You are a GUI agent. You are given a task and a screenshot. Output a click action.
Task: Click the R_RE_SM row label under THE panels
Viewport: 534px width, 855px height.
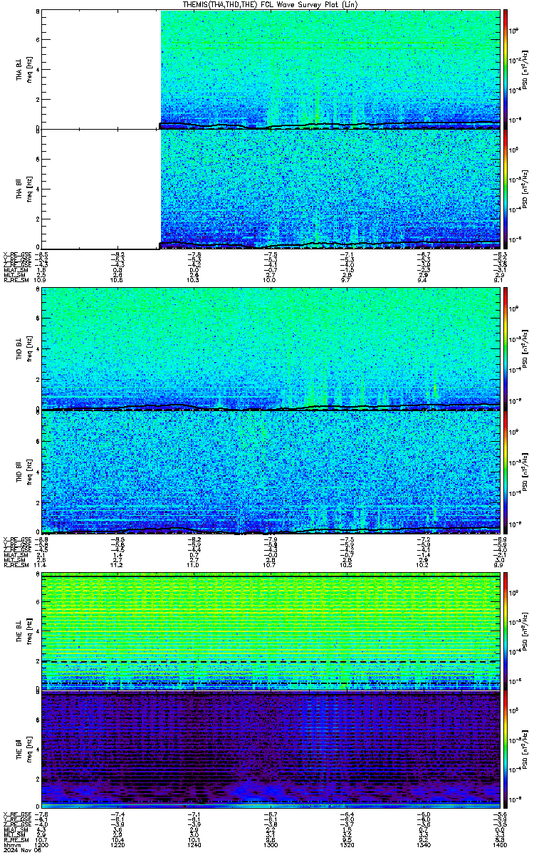[15, 839]
